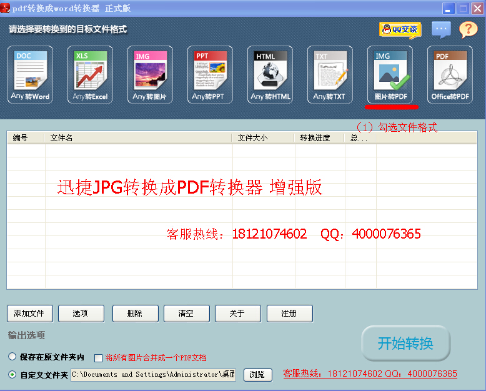Open the QQ交谈 chat button
Viewport: 486px width, 391px height.
click(400, 30)
